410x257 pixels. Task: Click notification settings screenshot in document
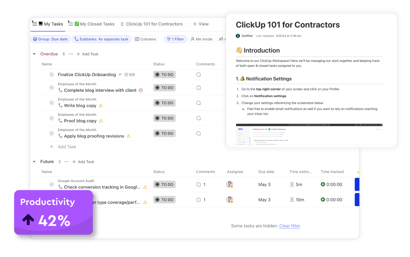click(309, 134)
